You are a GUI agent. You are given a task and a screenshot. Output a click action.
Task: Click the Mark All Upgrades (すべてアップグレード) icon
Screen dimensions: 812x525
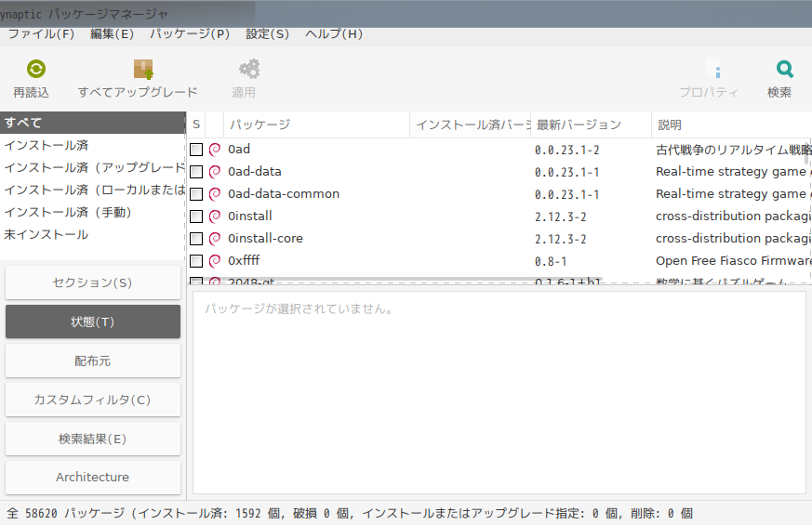[x=143, y=69]
